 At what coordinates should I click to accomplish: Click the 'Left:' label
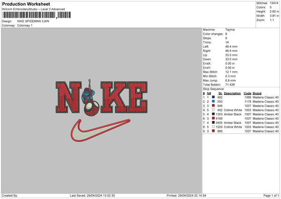click(206, 46)
